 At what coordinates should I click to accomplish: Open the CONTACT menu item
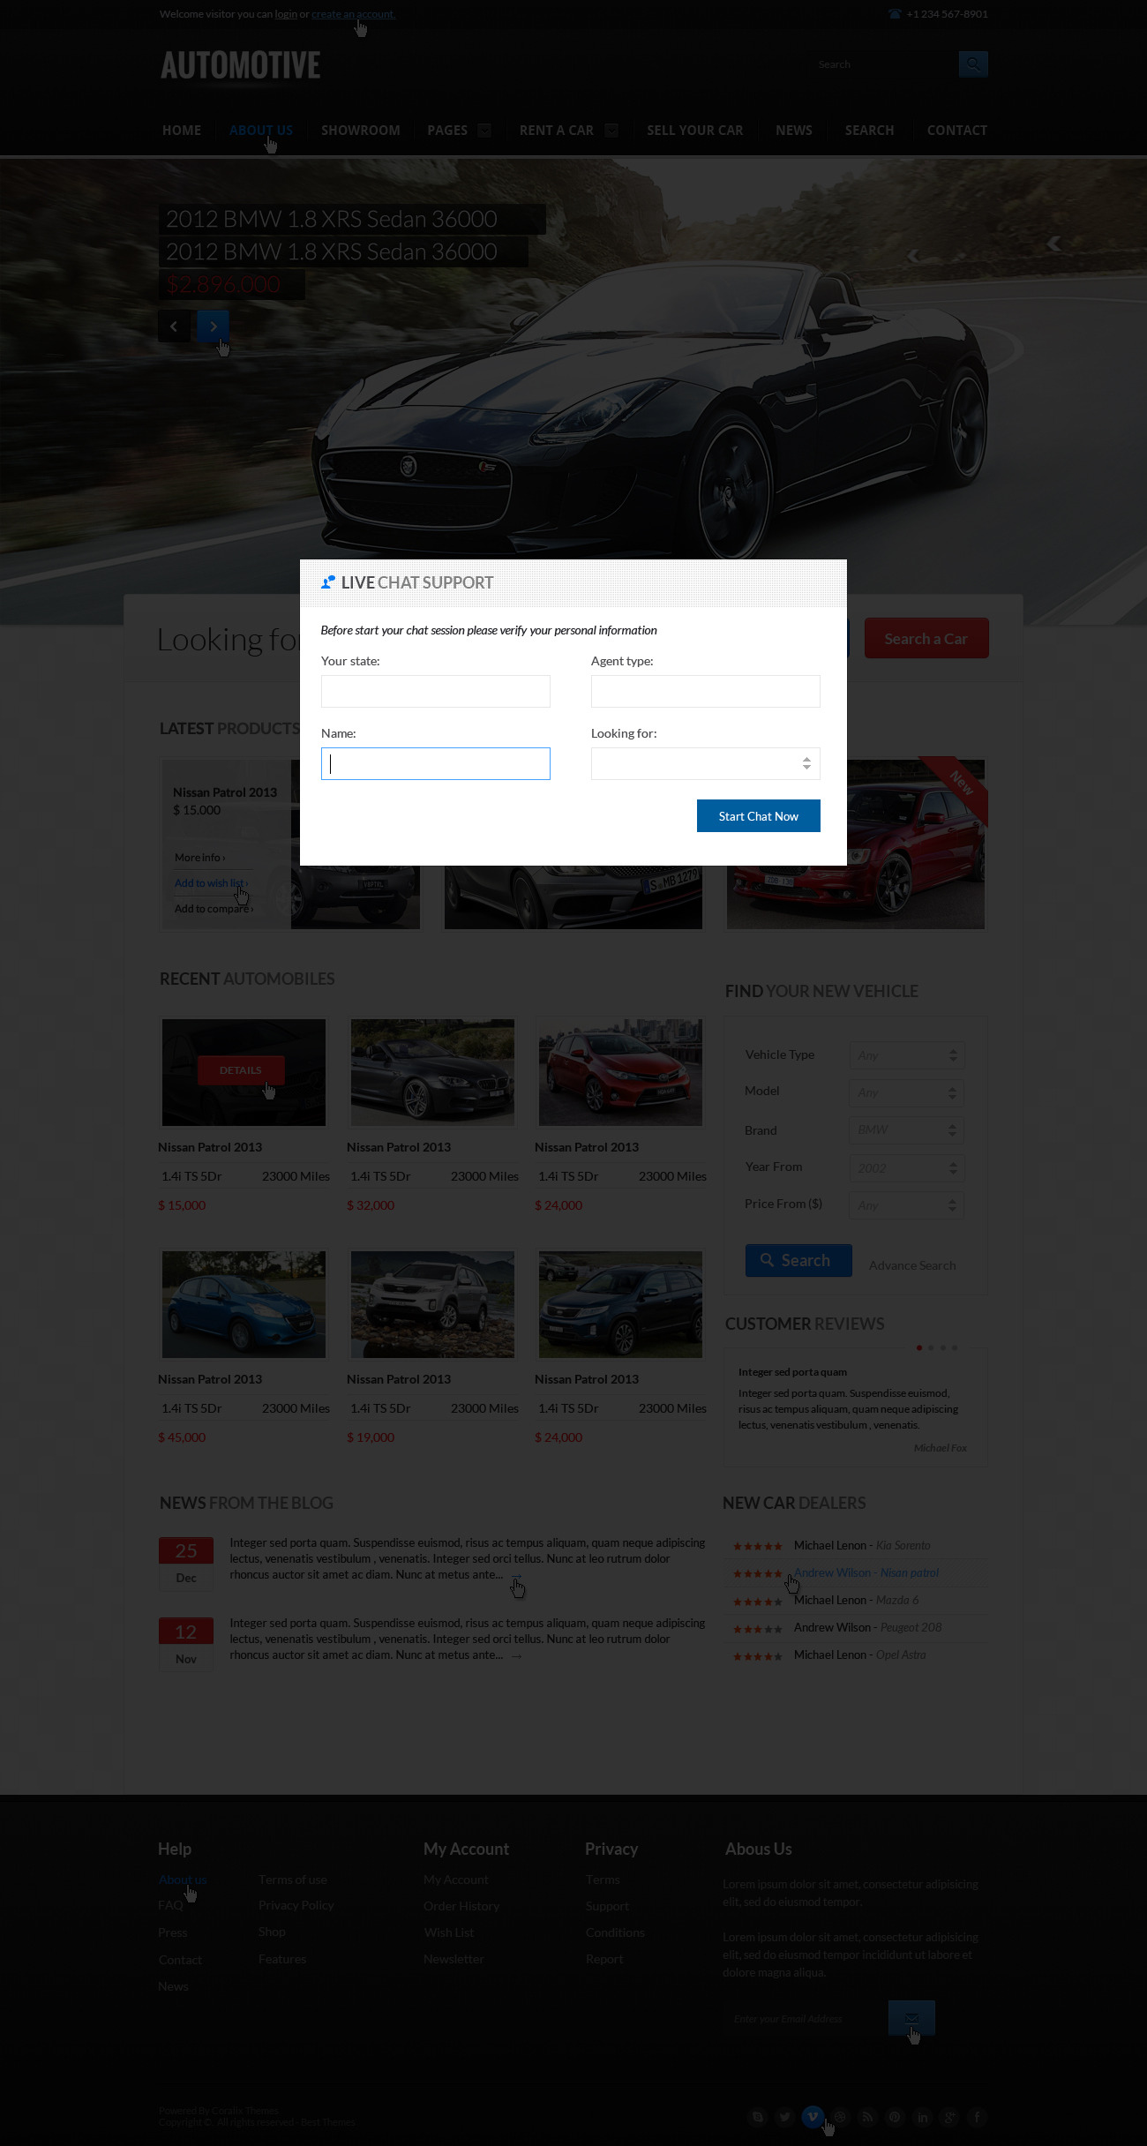coord(957,131)
